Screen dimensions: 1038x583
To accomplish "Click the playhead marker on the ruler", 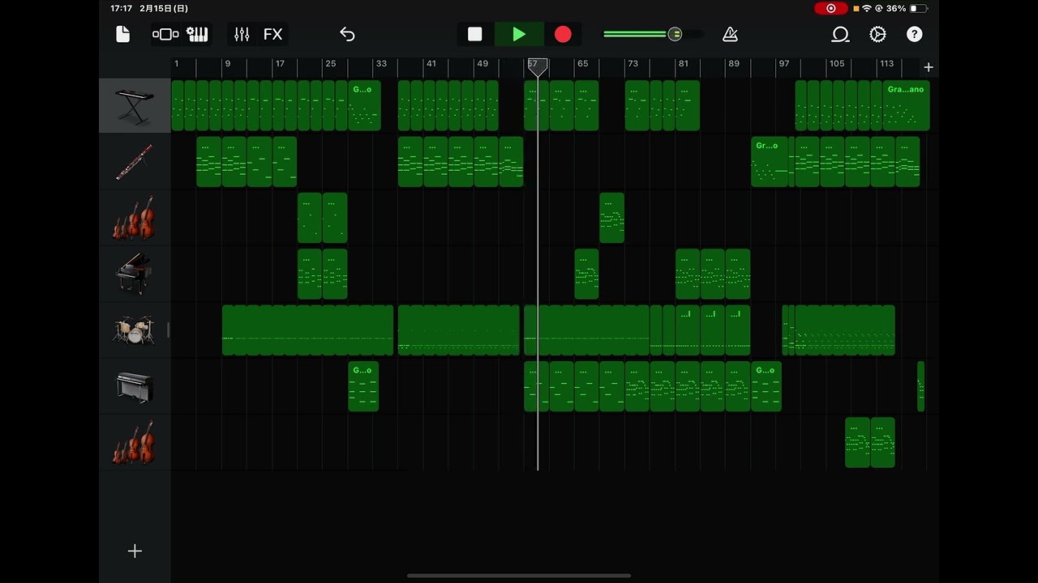I will click(538, 67).
